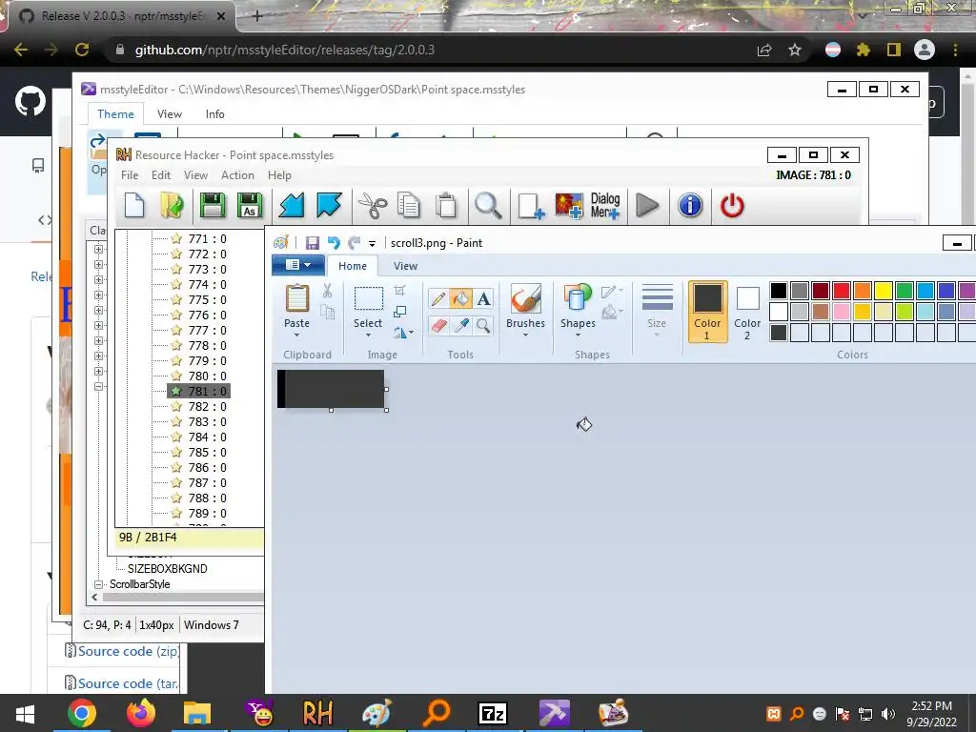Open Customize Quick Access Toolbar dropdown
The width and height of the screenshot is (976, 732).
tap(372, 243)
